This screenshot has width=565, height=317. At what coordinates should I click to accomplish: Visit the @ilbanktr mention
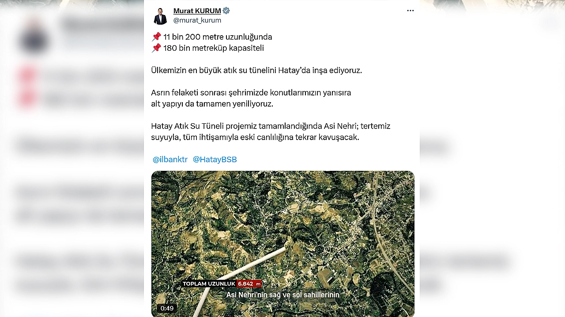(170, 159)
